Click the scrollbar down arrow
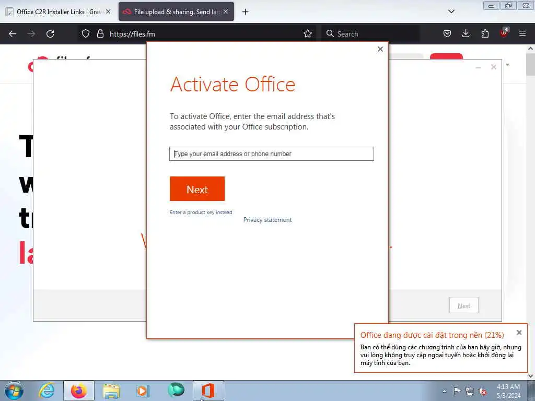535x401 pixels. click(x=531, y=376)
